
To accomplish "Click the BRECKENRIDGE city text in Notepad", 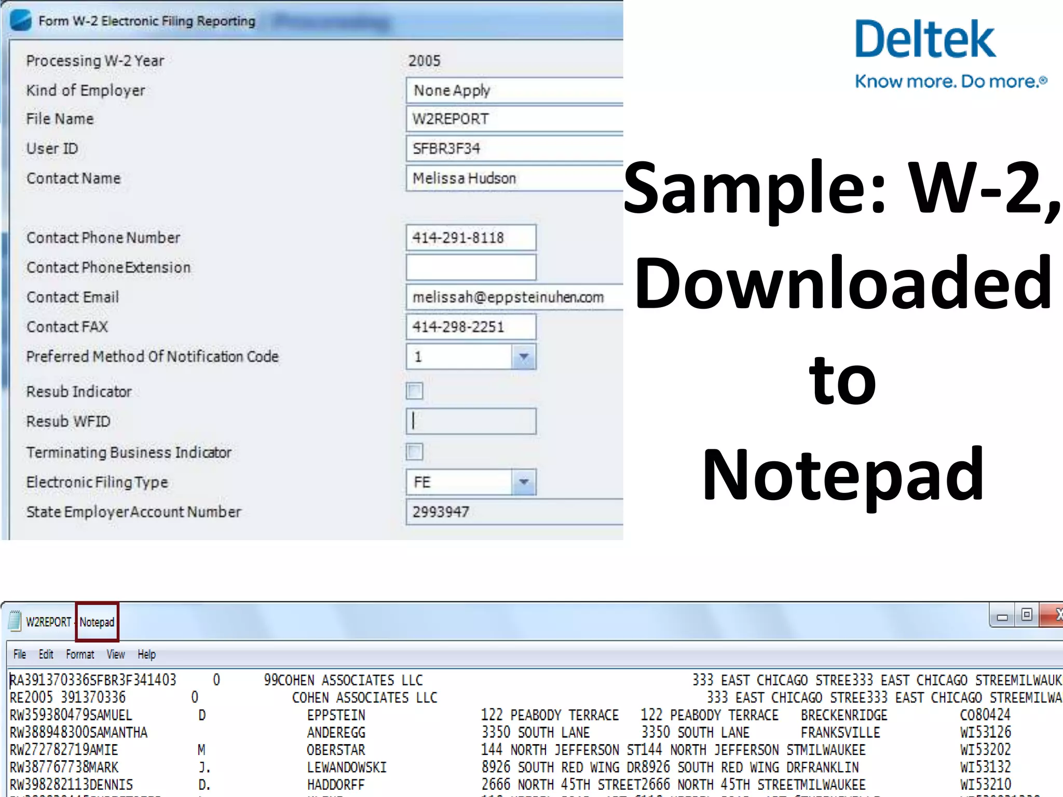I will (844, 715).
